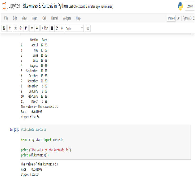
Task: Open the Widgets menu
Action: [67, 18]
